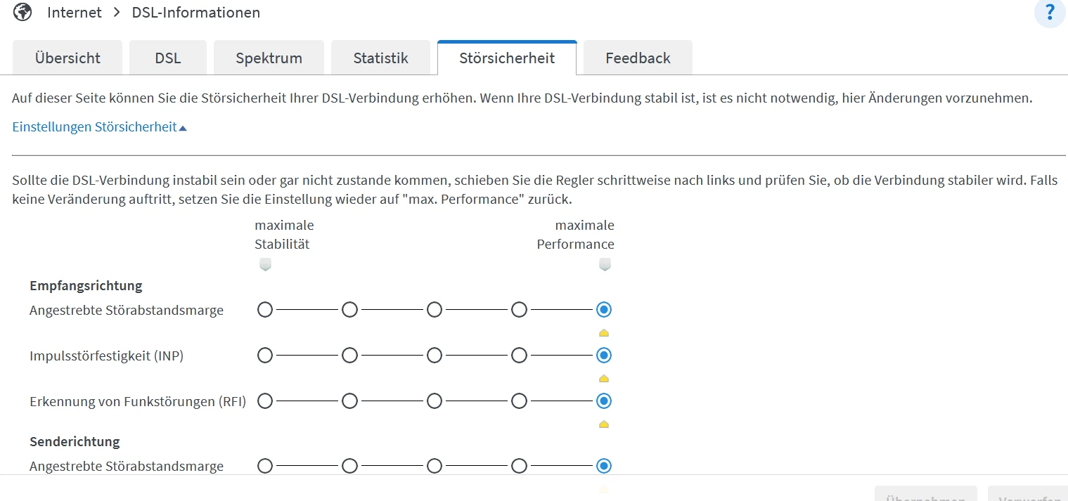
Task: Switch to the Spektrum tab
Action: pos(269,58)
